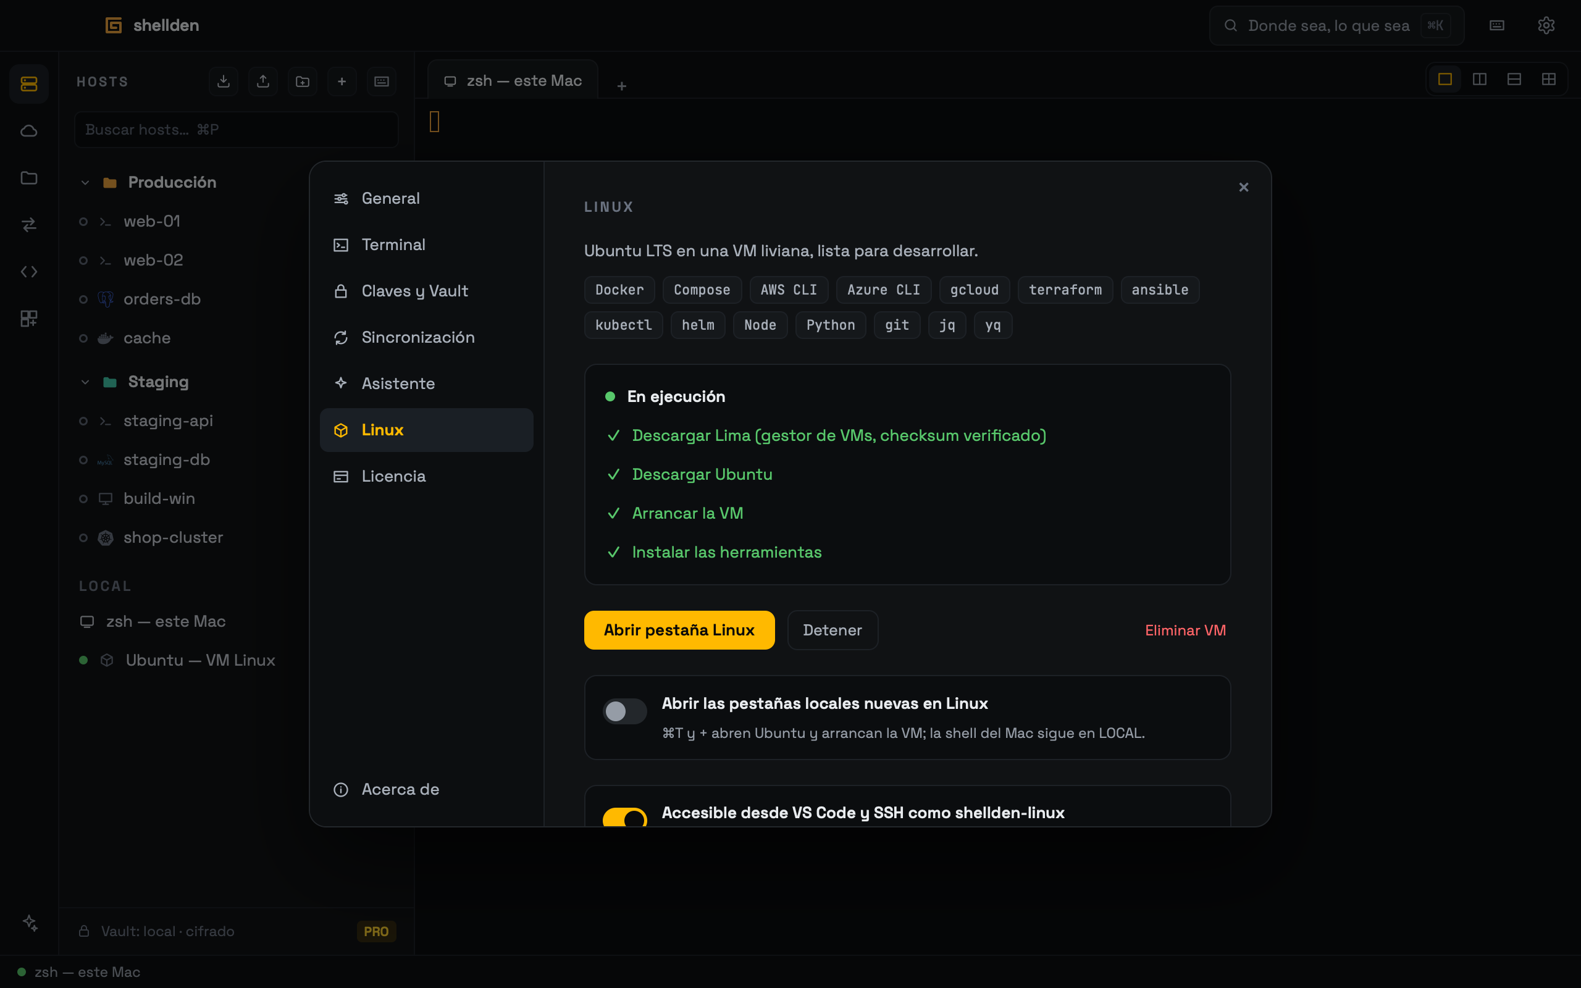Click the new folder icon in Hosts header
The height and width of the screenshot is (988, 1581).
[303, 81]
